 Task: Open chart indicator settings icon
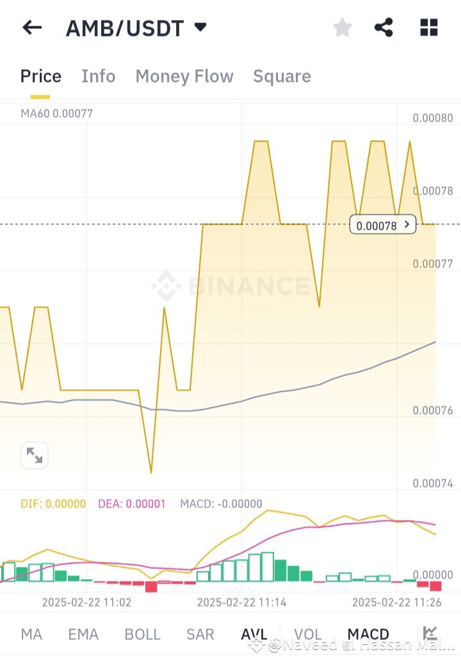pos(430,633)
